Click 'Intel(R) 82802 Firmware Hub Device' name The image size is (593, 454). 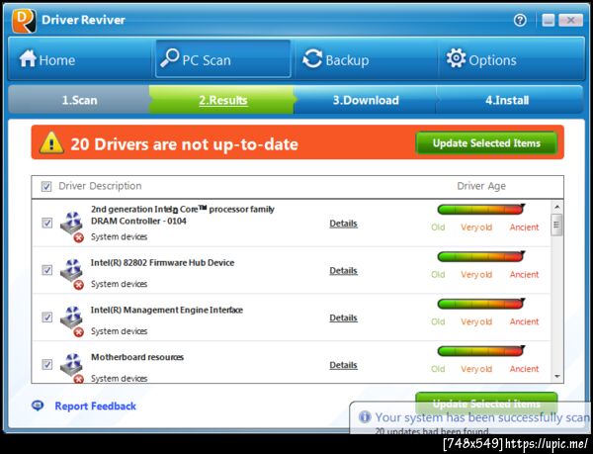tap(162, 262)
